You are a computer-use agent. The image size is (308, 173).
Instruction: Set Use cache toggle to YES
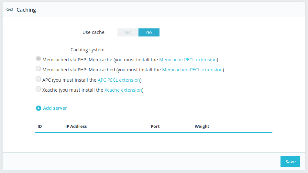tap(149, 32)
